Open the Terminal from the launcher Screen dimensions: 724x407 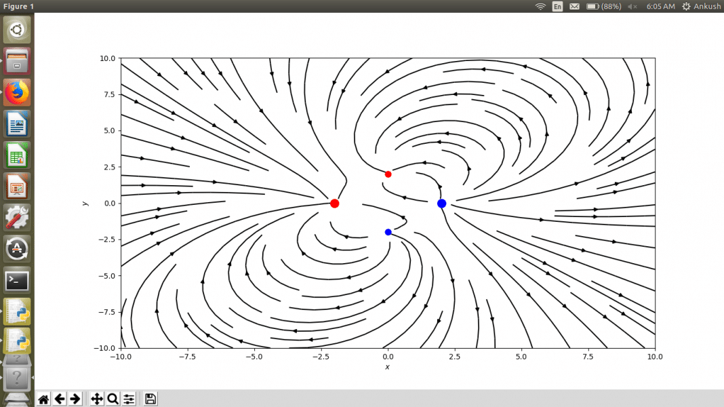(x=17, y=280)
